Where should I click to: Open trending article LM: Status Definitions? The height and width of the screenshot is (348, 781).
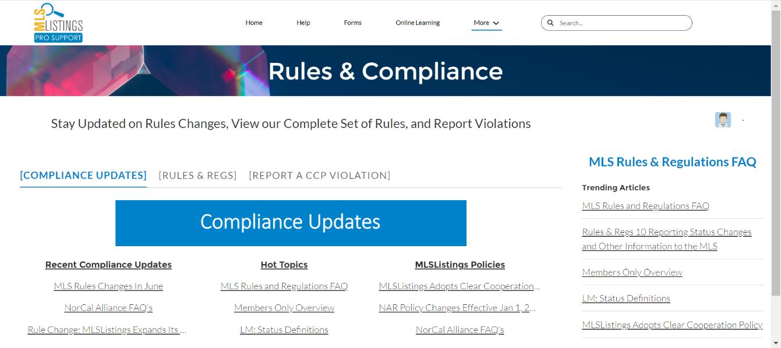626,299
